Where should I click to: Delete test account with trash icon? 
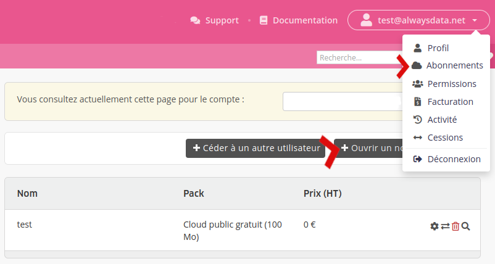pos(455,226)
